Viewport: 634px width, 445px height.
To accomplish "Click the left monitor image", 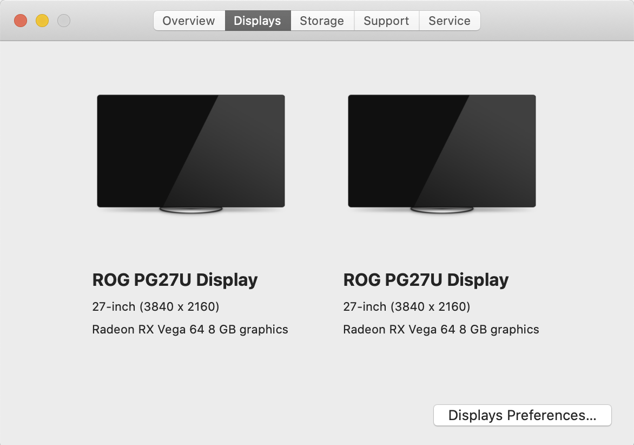I will 191,150.
